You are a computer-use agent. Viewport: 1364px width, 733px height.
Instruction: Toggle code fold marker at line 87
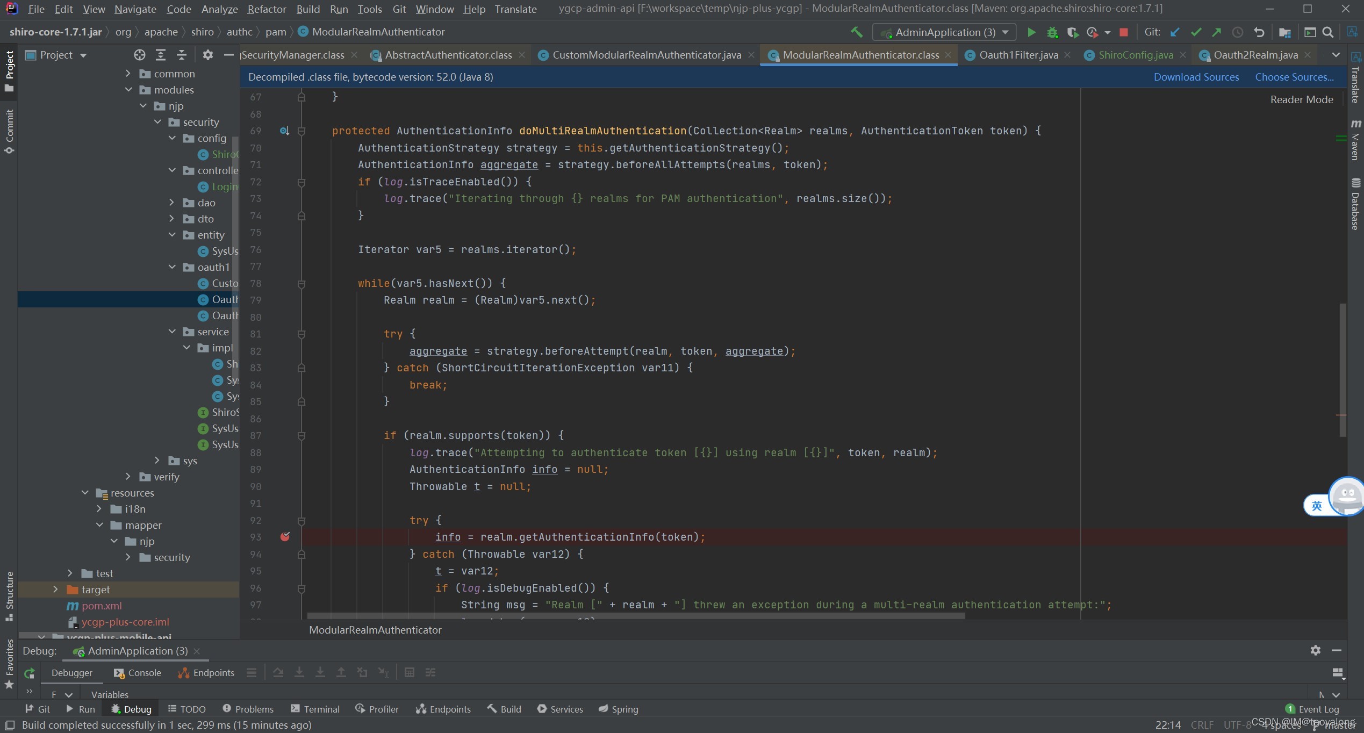(301, 436)
